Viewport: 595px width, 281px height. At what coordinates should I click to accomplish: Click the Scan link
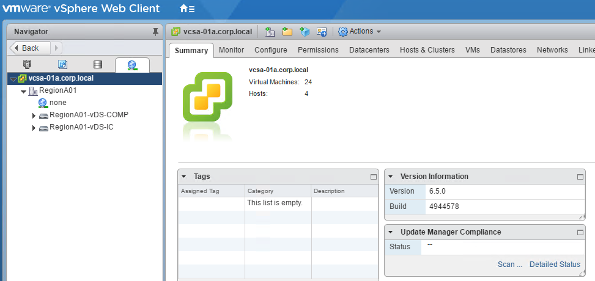[x=510, y=265]
